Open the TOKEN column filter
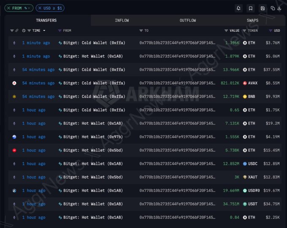The height and width of the screenshot is (228, 287). coord(244,30)
